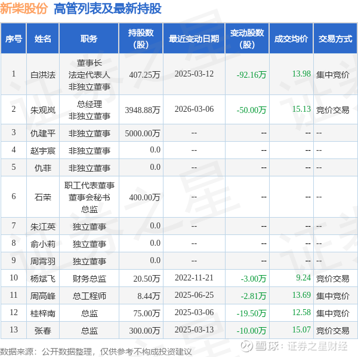This screenshot has width=358, height=357.
Task: Click the 变动股数(股) column header
Action: click(x=247, y=39)
